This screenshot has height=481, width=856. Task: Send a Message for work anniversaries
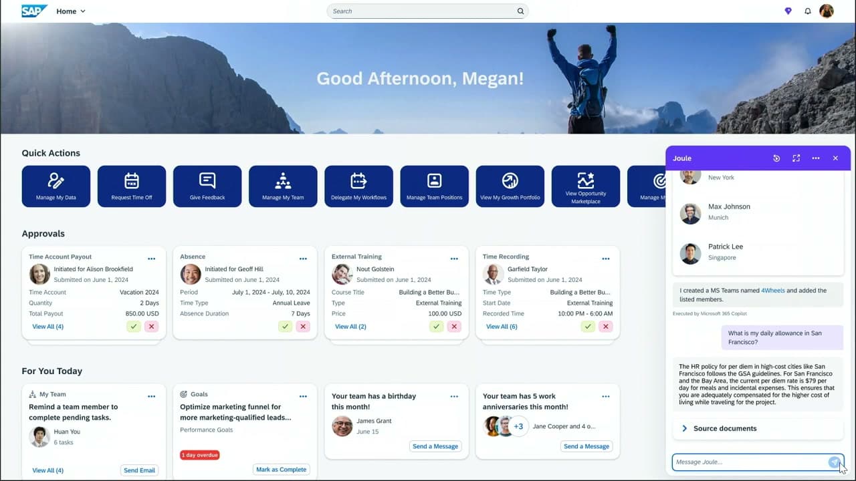coord(586,446)
